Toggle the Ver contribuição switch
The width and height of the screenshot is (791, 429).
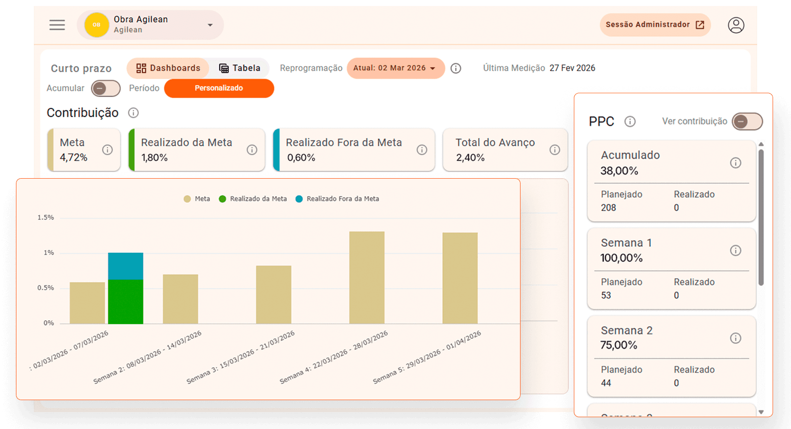pyautogui.click(x=747, y=121)
